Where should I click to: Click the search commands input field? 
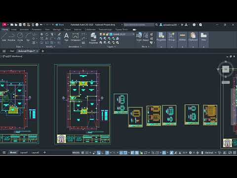pos(139,25)
